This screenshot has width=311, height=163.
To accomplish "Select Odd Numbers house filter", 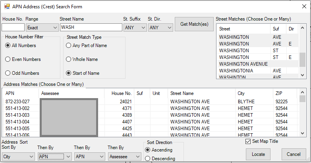I will (8, 73).
